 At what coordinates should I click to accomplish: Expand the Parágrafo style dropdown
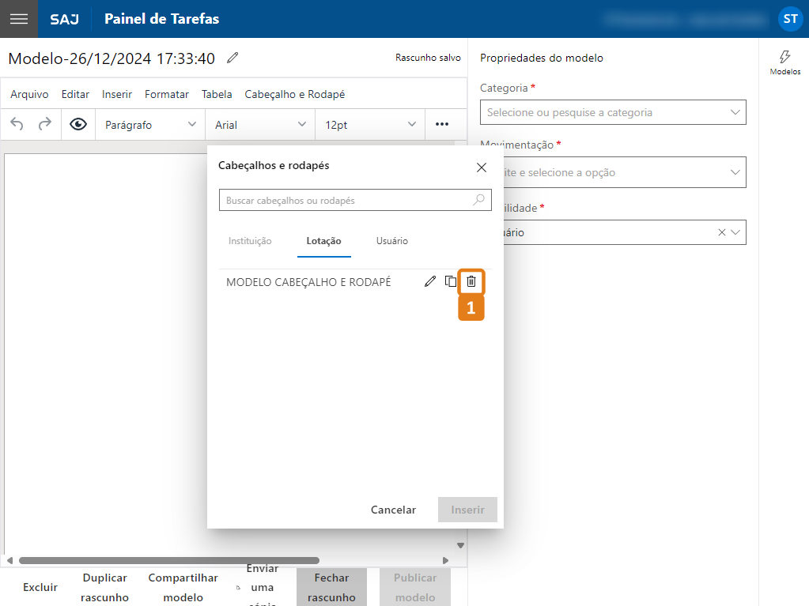[x=150, y=125]
